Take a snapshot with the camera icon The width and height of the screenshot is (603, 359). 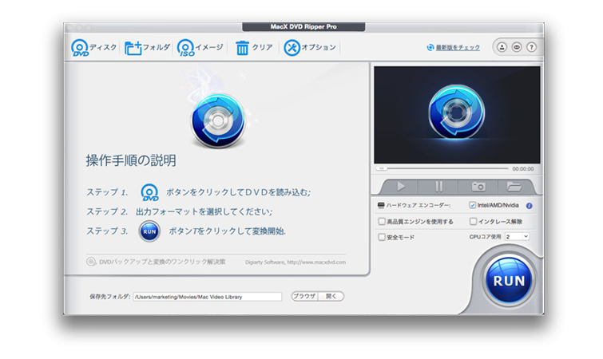click(478, 186)
